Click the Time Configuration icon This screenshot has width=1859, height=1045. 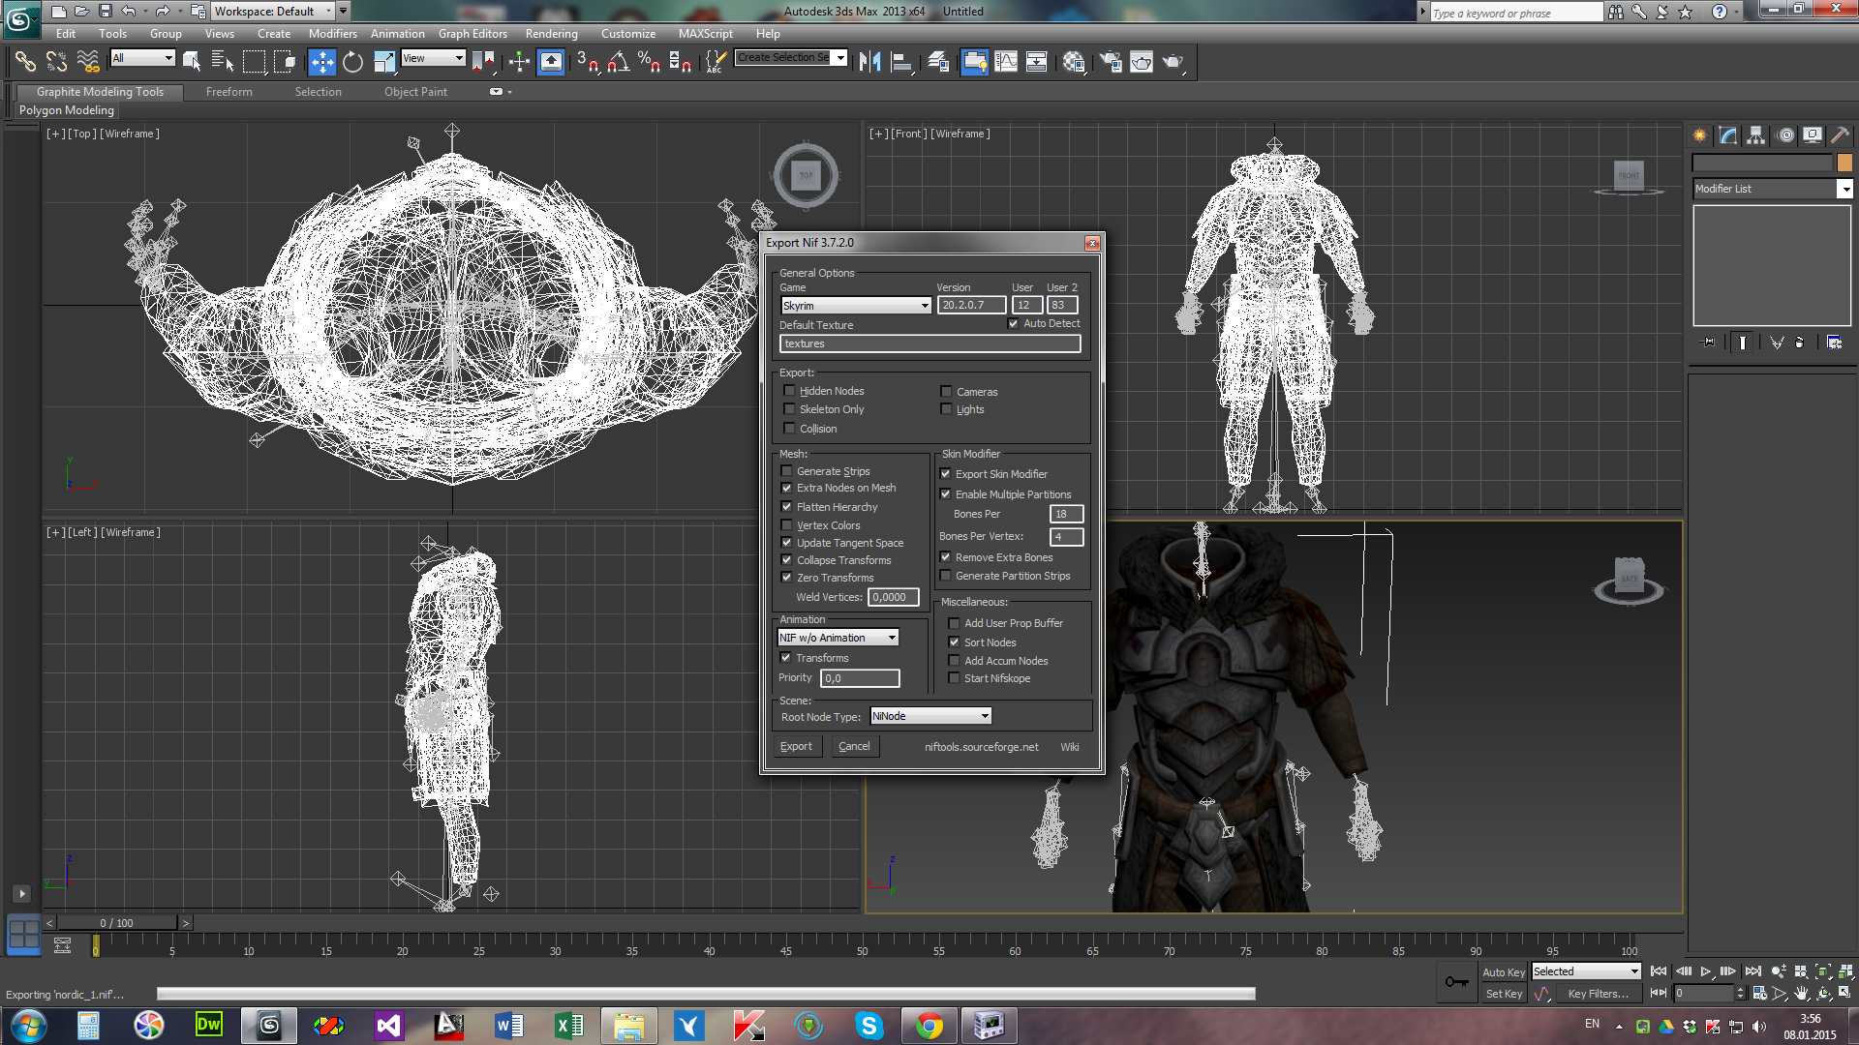click(x=1759, y=993)
